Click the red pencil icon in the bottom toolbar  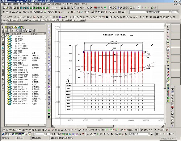83,134
